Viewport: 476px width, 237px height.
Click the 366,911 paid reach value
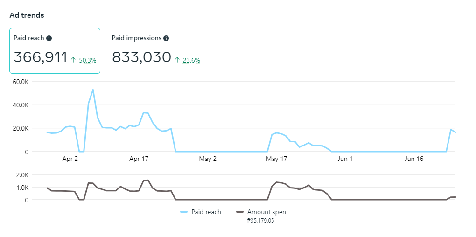pos(41,57)
